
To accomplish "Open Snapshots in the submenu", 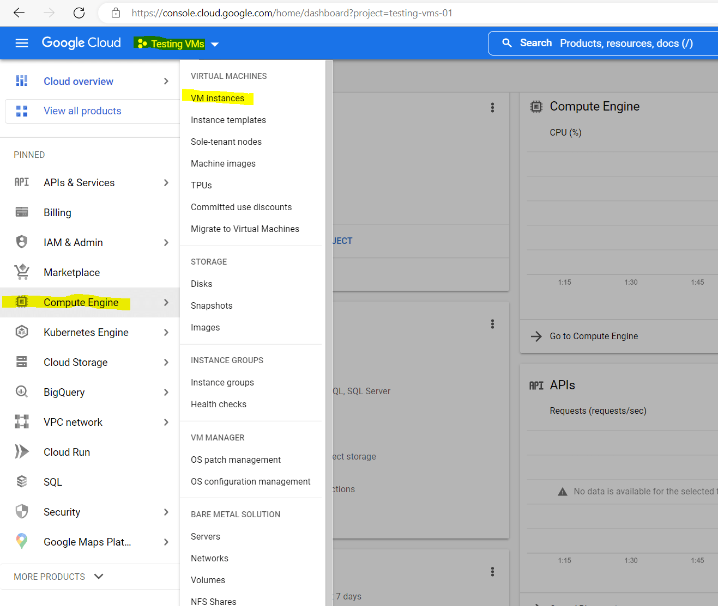I will (212, 305).
